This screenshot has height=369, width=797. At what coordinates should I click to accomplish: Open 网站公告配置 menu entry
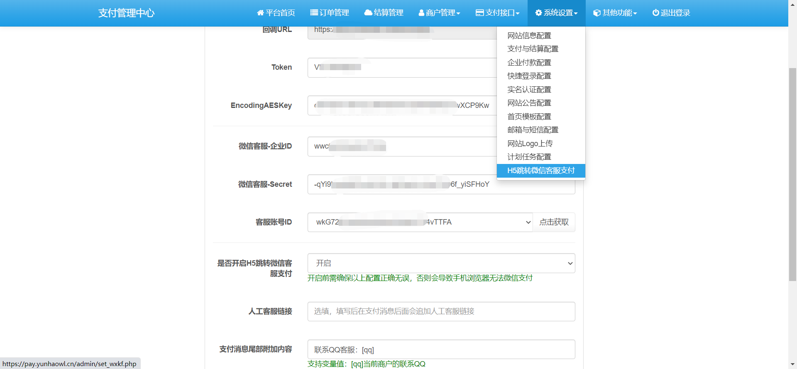click(x=529, y=103)
